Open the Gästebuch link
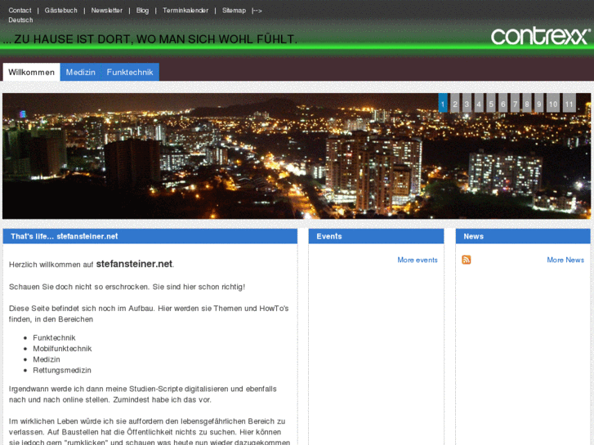 point(61,11)
